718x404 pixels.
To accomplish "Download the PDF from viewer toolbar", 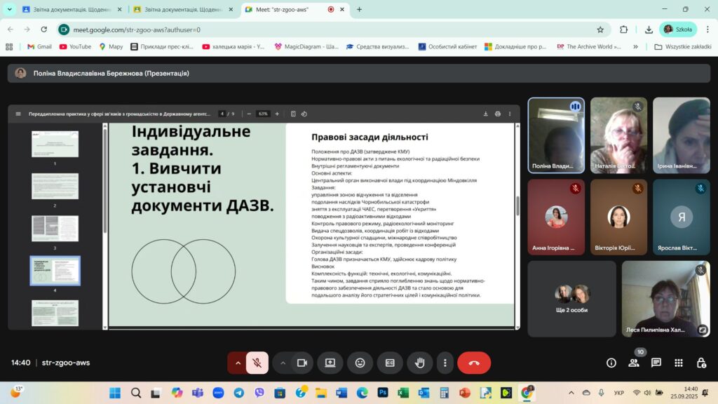I will click(485, 114).
